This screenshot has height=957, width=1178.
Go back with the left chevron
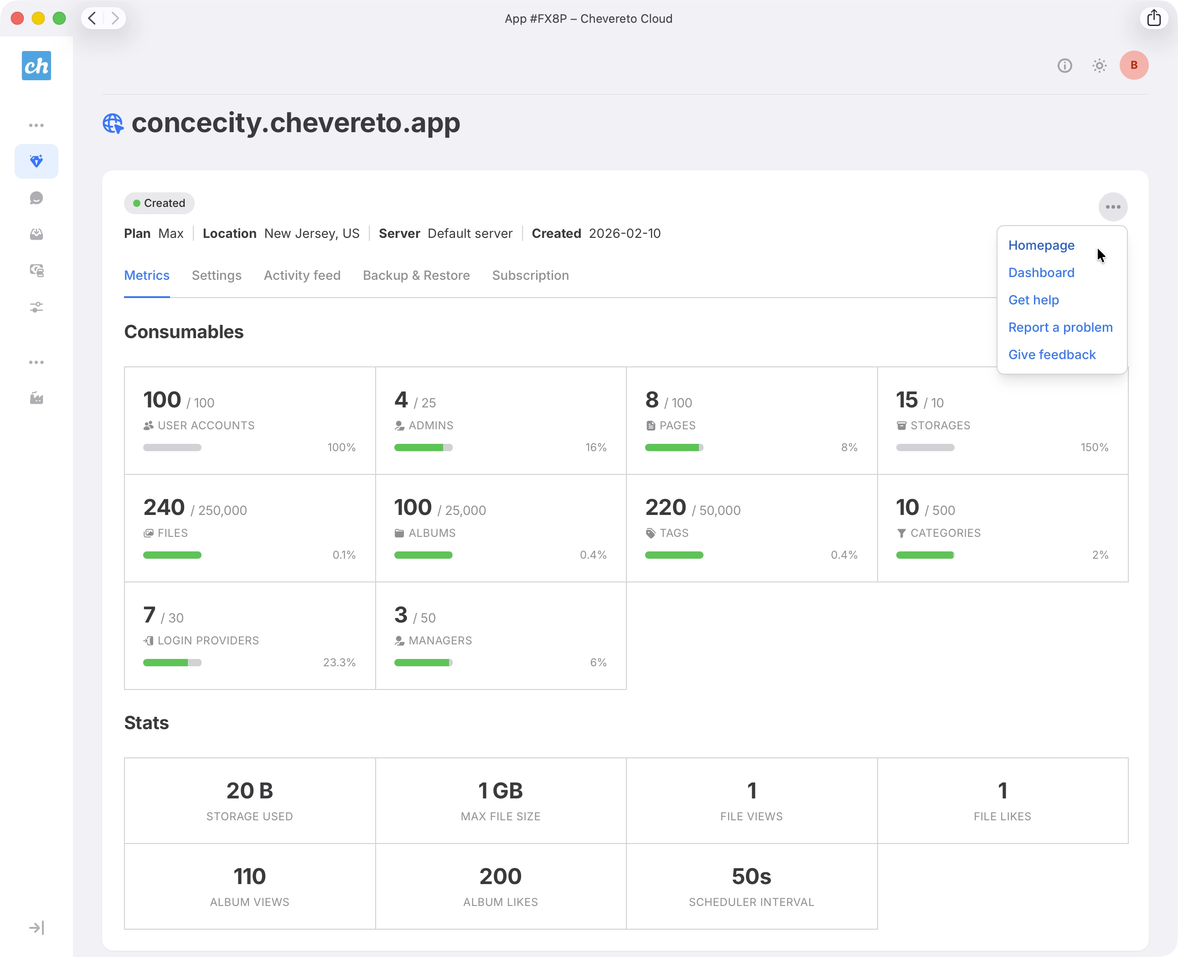[93, 18]
